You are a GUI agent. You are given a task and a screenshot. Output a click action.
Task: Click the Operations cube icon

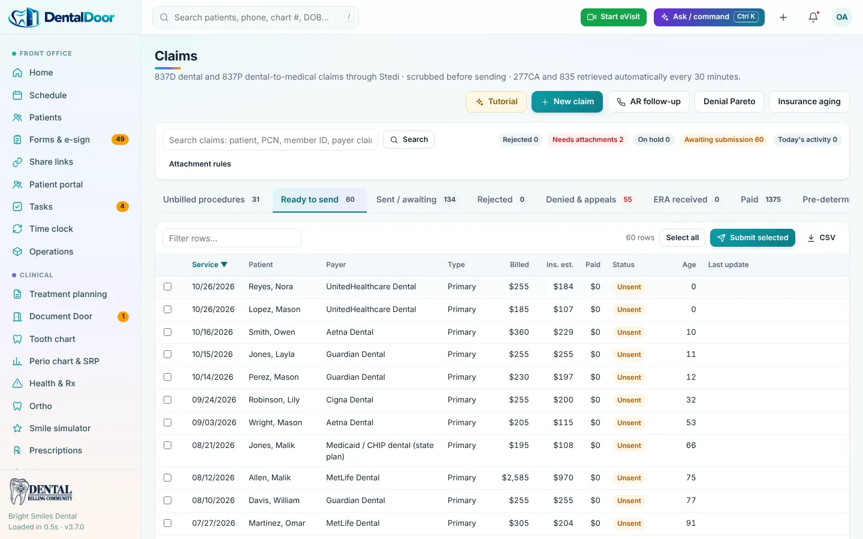click(x=17, y=252)
